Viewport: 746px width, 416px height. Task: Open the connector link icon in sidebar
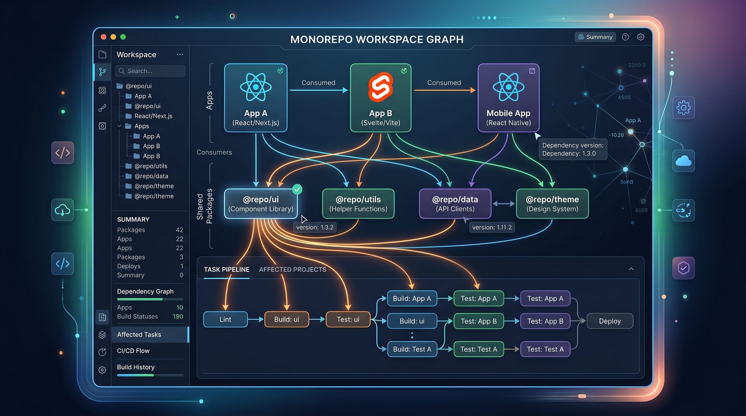tap(102, 108)
